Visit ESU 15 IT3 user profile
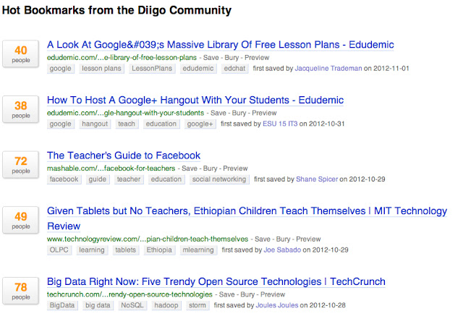The width and height of the screenshot is (463, 324). (x=280, y=124)
